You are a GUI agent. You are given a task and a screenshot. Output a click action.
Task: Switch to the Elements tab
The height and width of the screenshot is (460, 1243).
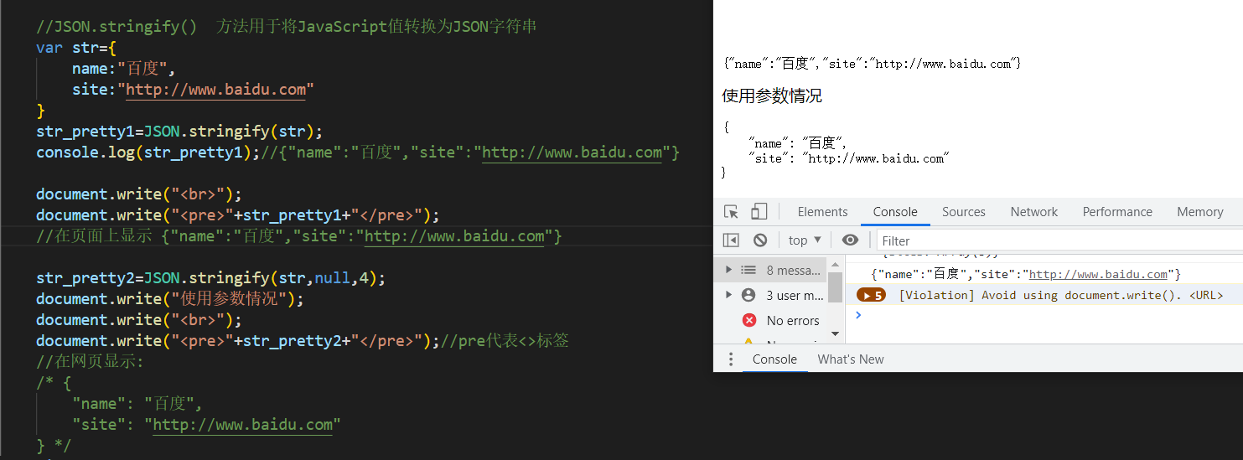coord(822,212)
